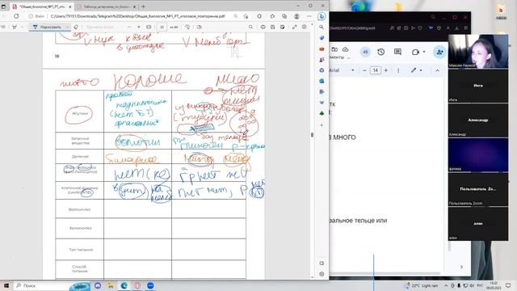Open the search icon in dark window
Image resolution: width=517 pixels, height=291 pixels.
[433, 17]
